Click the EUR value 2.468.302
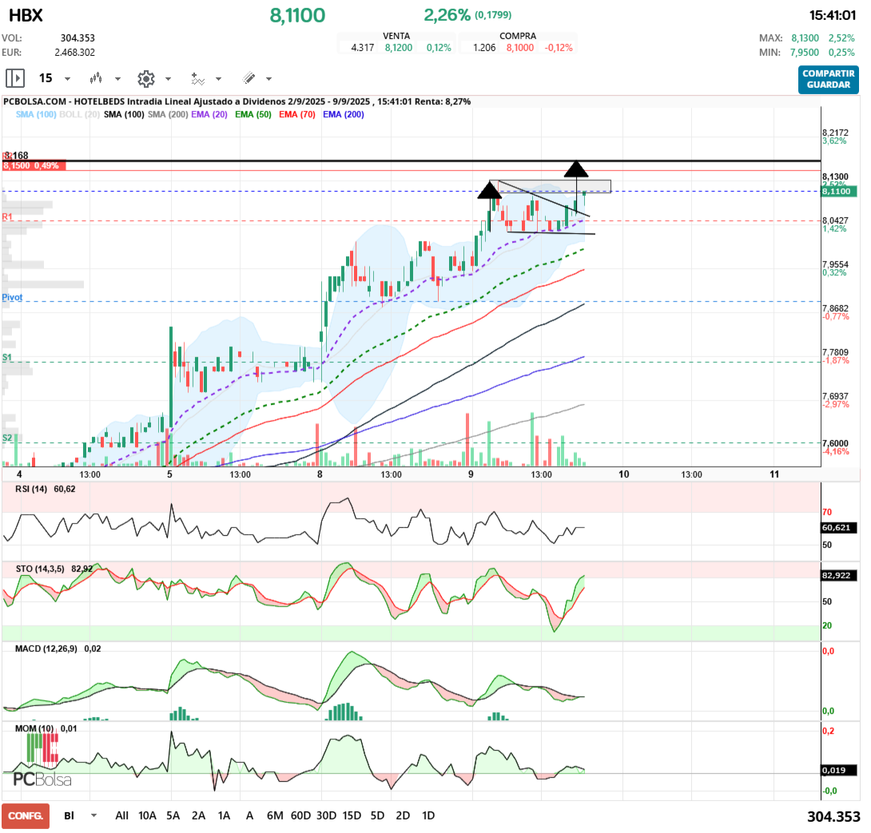Viewport: 871px width, 833px height. [x=74, y=52]
